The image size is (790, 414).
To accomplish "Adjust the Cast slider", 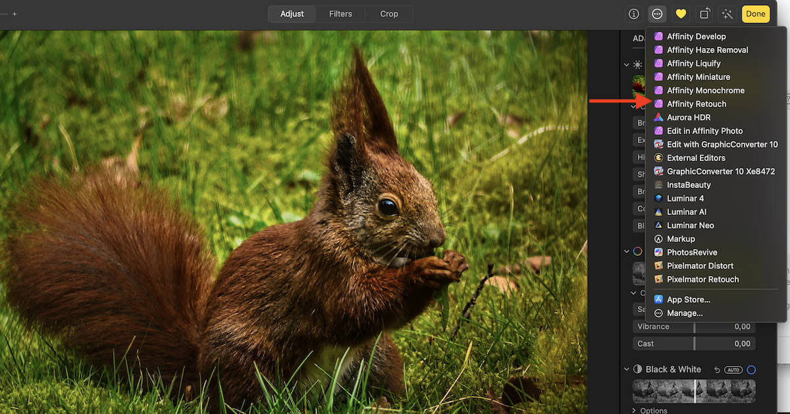I will (x=694, y=344).
